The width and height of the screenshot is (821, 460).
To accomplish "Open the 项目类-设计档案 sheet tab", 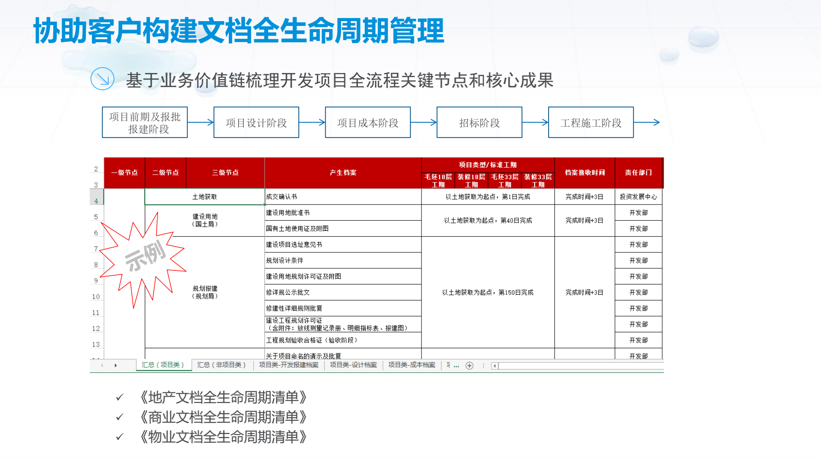I will (x=353, y=365).
